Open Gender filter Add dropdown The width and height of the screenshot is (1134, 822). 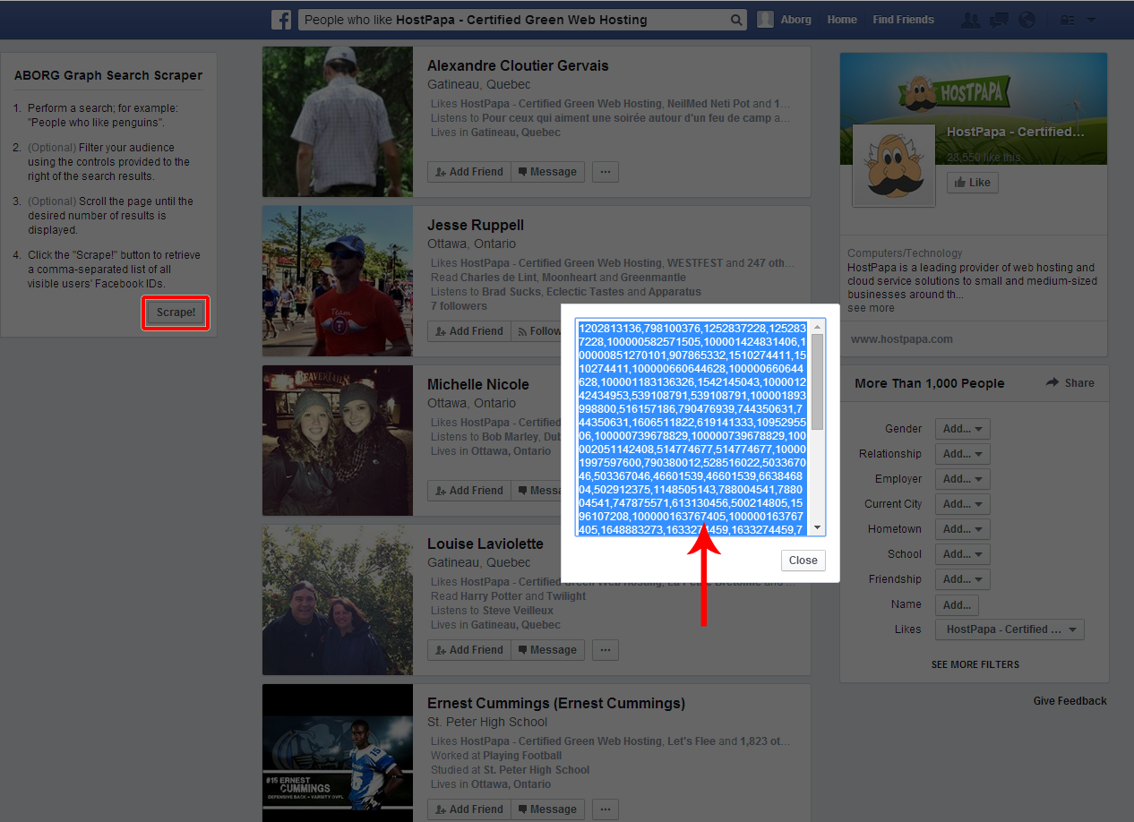[963, 430]
